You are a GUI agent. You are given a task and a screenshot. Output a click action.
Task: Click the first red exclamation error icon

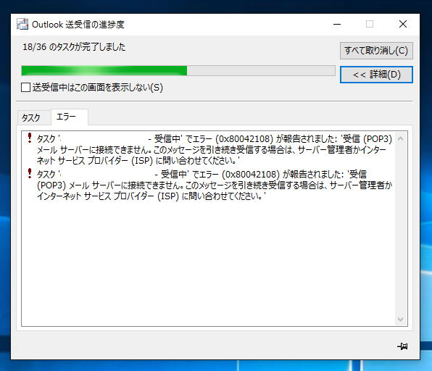30,138
